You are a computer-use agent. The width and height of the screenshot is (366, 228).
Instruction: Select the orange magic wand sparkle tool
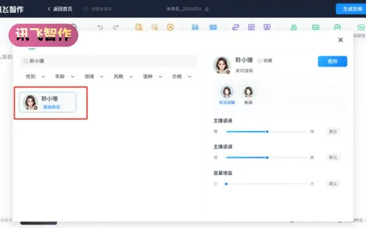point(155,27)
